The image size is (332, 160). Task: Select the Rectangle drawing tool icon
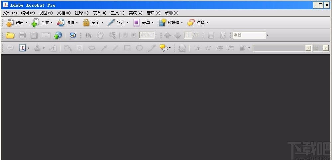click(127, 48)
